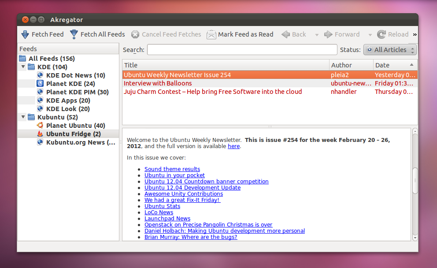The width and height of the screenshot is (437, 268).
Task: Click the Planet KDE feed icon
Action: [40, 83]
